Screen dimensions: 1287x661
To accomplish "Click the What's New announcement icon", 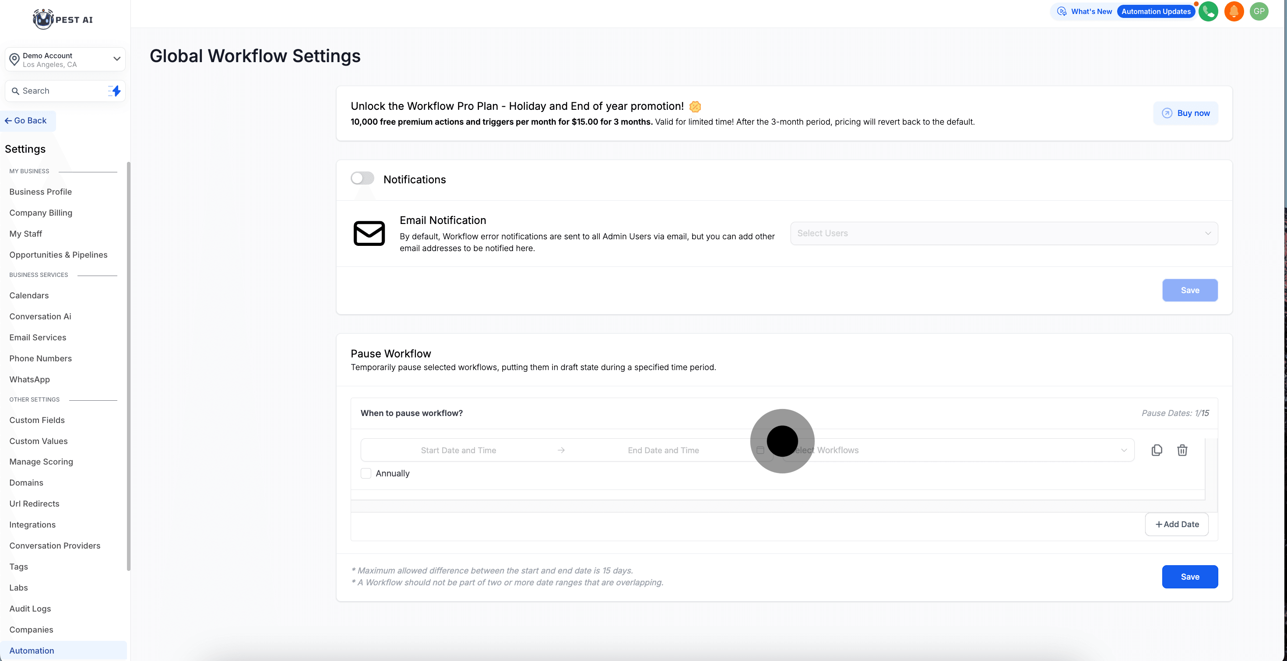I will tap(1062, 11).
